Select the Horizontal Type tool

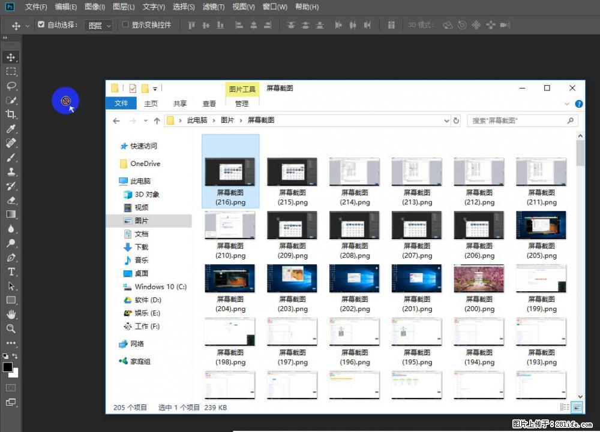point(11,271)
